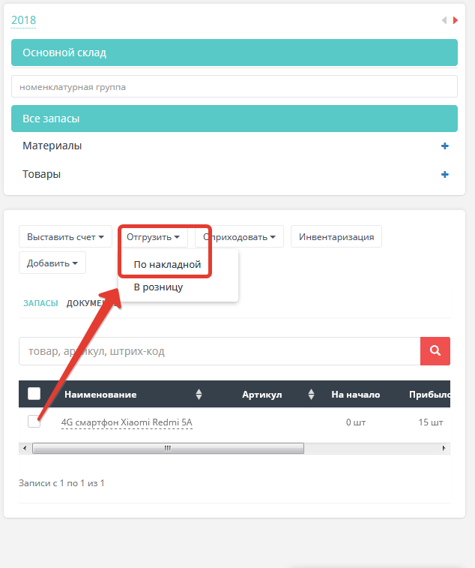Viewport: 475px width, 568px height.
Task: Focus the номенклатурная группа input field
Action: point(234,87)
